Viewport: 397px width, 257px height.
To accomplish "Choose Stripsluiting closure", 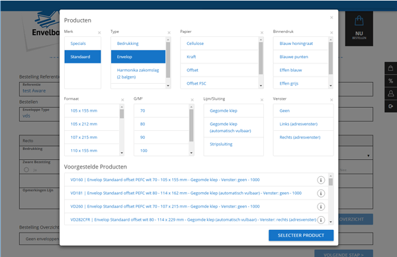I will (x=234, y=144).
